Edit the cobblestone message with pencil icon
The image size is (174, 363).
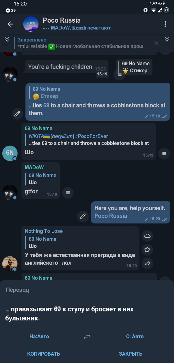[x=17, y=113]
